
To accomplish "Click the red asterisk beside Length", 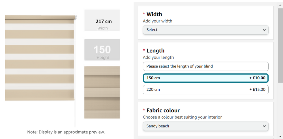I will pyautogui.click(x=144, y=51).
